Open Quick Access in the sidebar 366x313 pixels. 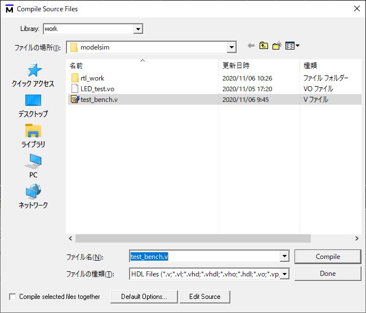pyautogui.click(x=33, y=75)
